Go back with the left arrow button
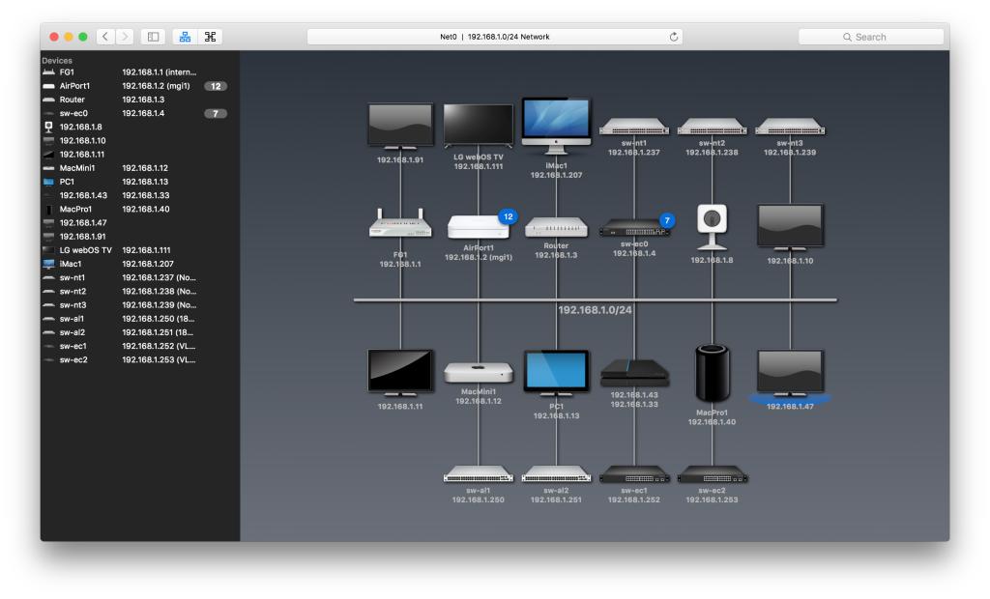The image size is (990, 599). click(105, 37)
